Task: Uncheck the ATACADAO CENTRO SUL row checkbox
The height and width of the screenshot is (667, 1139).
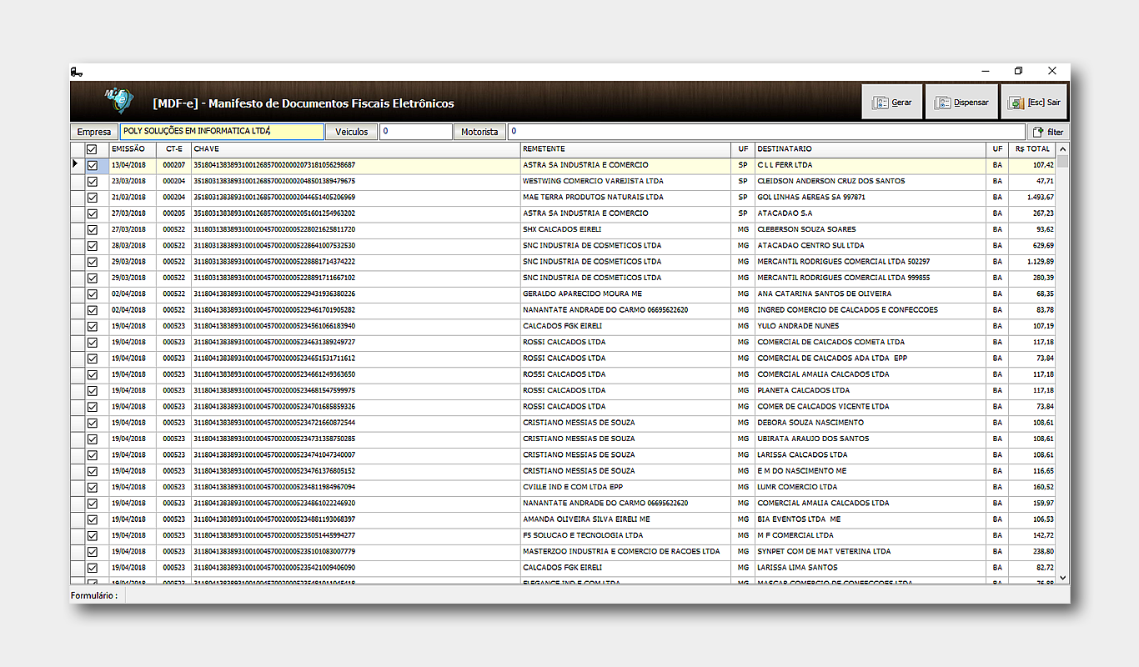Action: (x=92, y=246)
